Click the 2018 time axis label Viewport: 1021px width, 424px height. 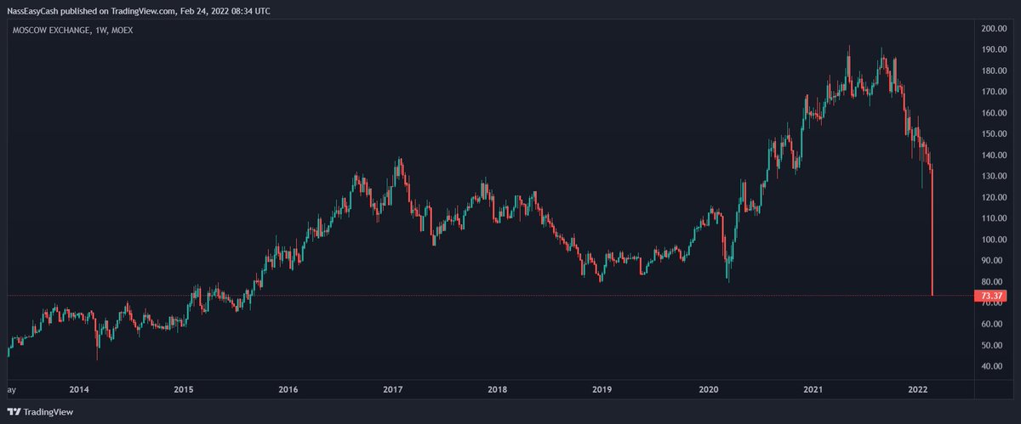coord(498,390)
